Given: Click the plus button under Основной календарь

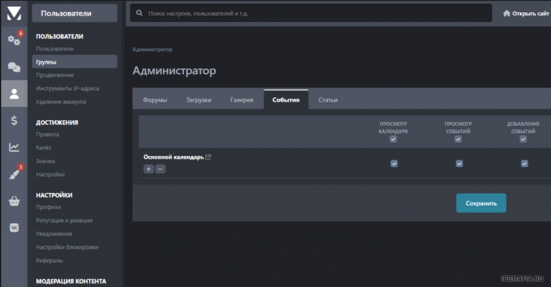Looking at the screenshot, I should tap(149, 169).
